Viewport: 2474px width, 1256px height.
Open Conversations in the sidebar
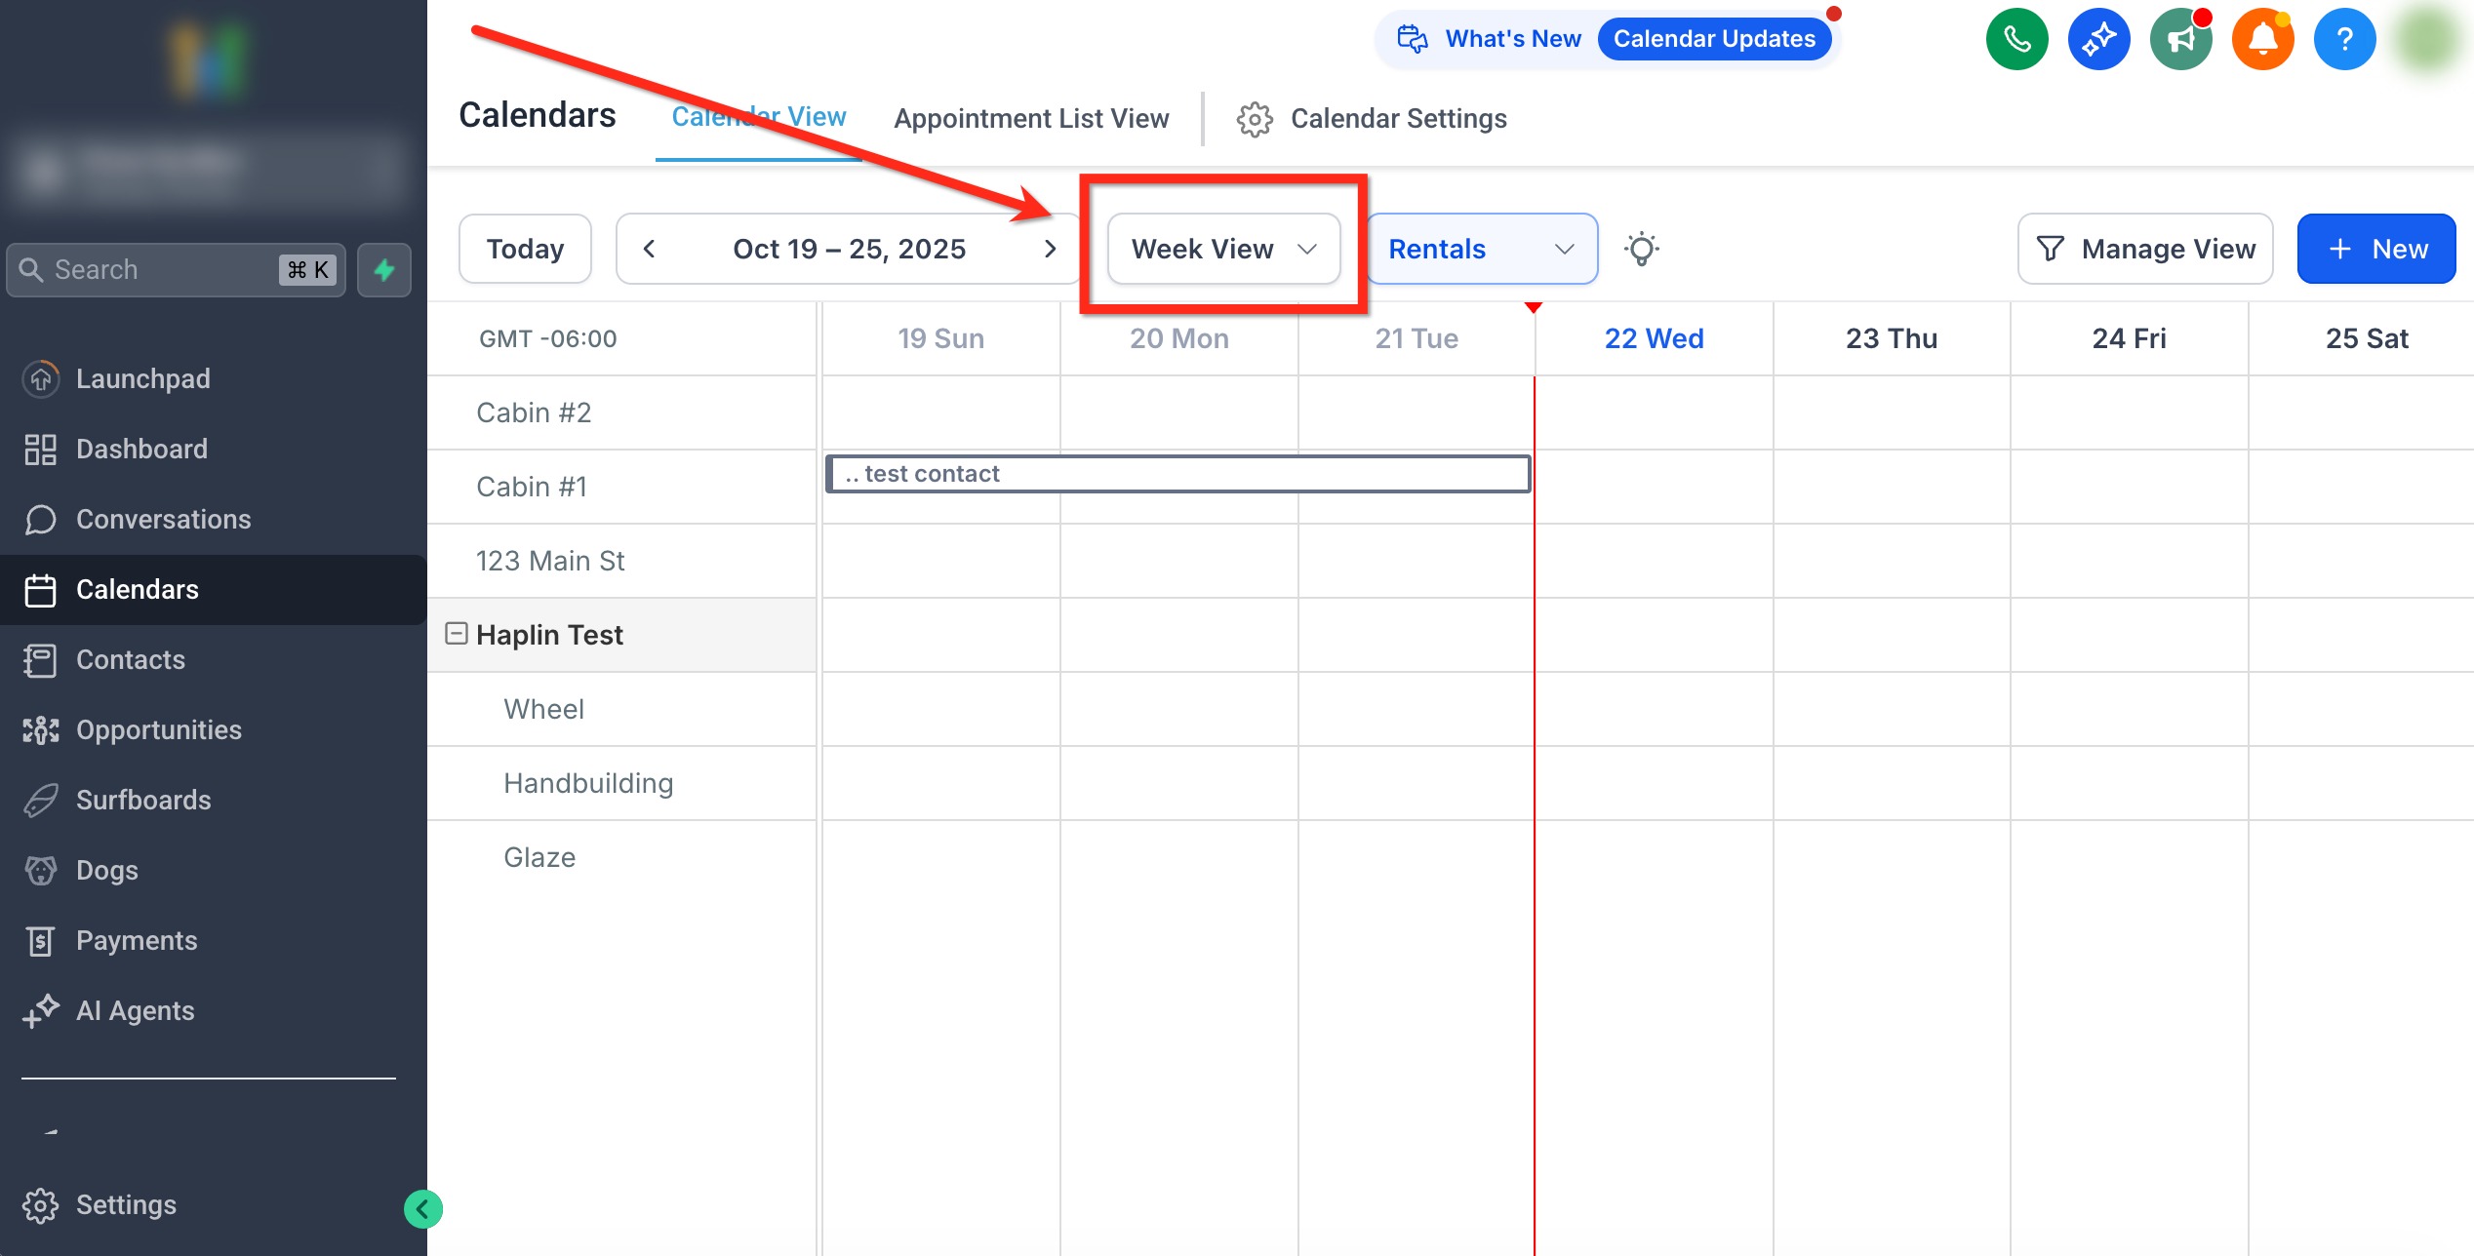[x=163, y=519]
